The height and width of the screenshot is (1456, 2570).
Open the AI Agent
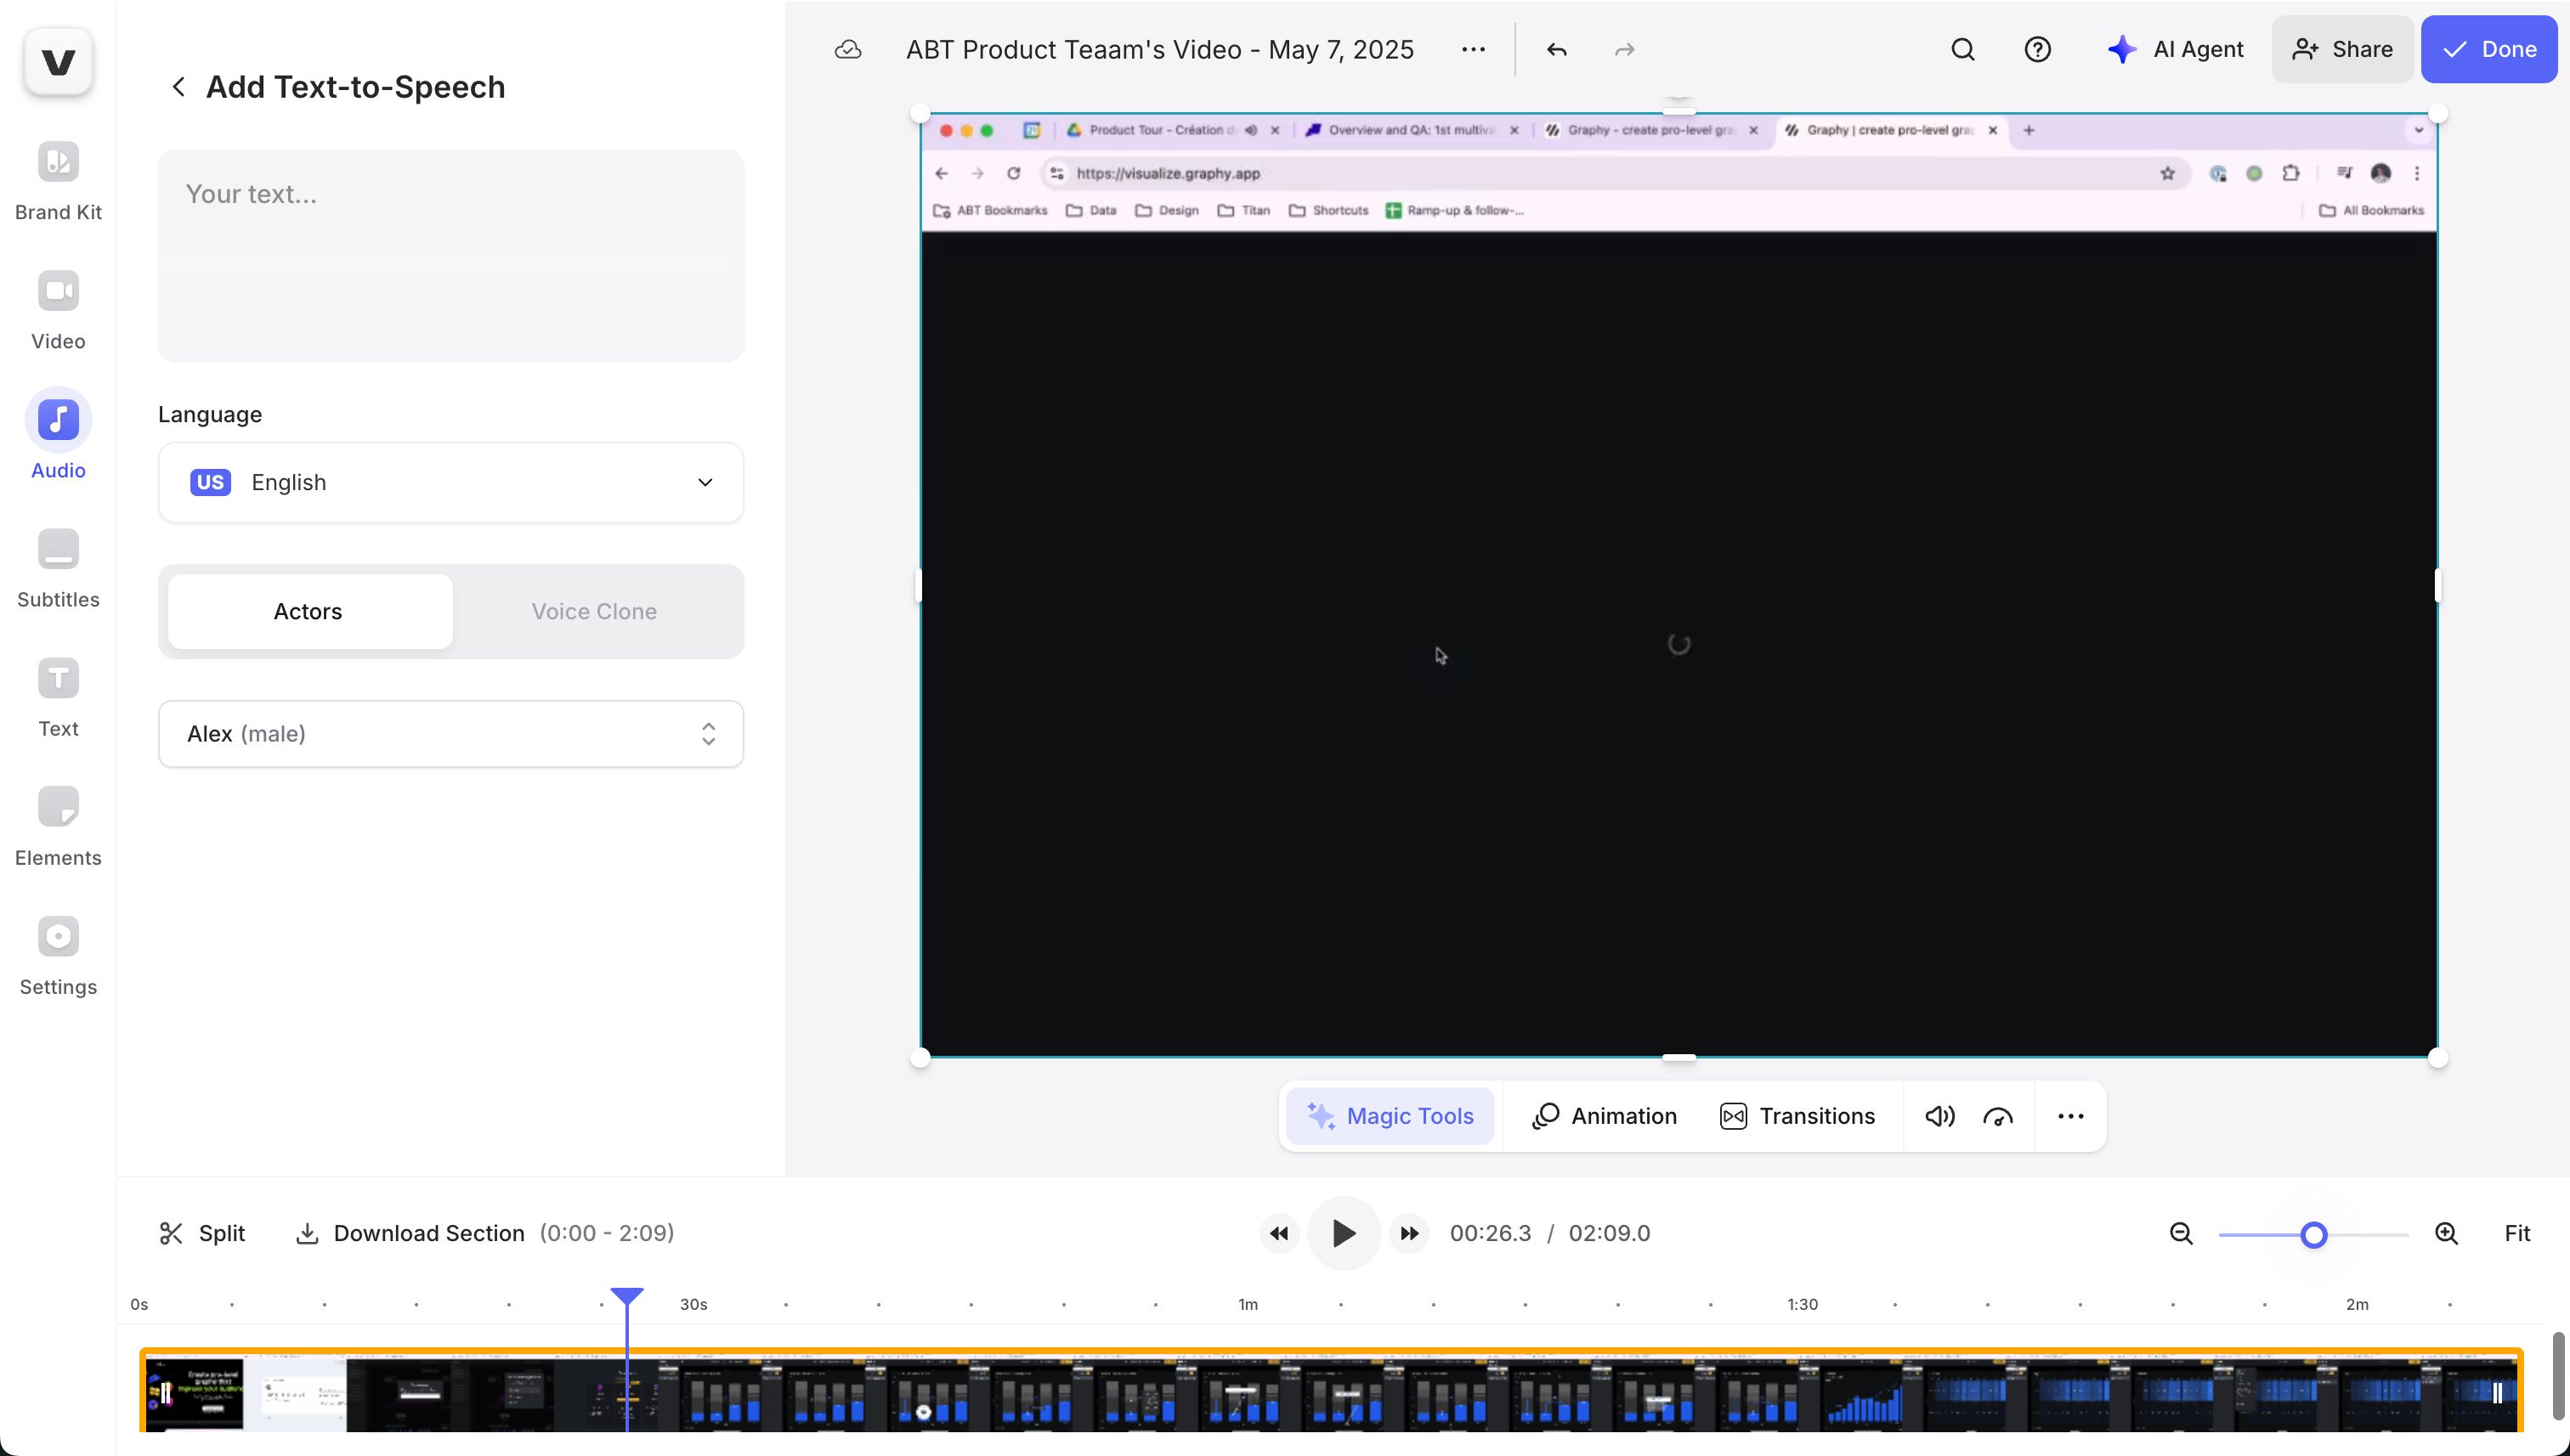coord(2175,49)
